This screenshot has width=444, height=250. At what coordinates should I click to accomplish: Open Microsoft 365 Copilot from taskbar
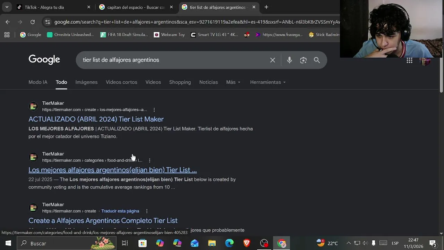(177, 243)
